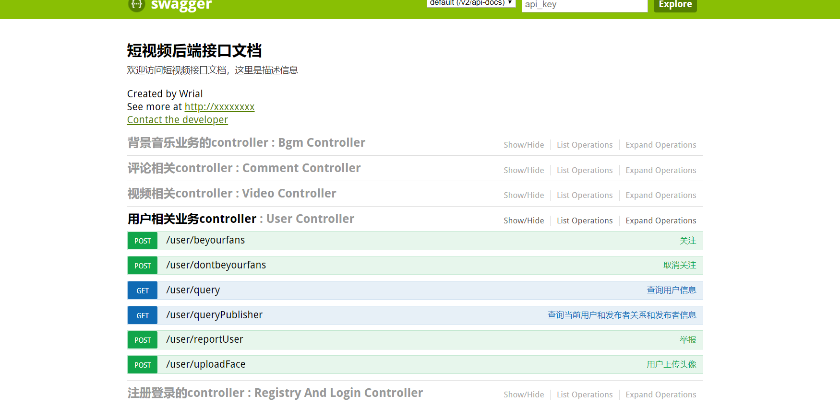Screen dimensions: 840x406
Task: Click the 用户上传头像 description link
Action: pos(672,364)
